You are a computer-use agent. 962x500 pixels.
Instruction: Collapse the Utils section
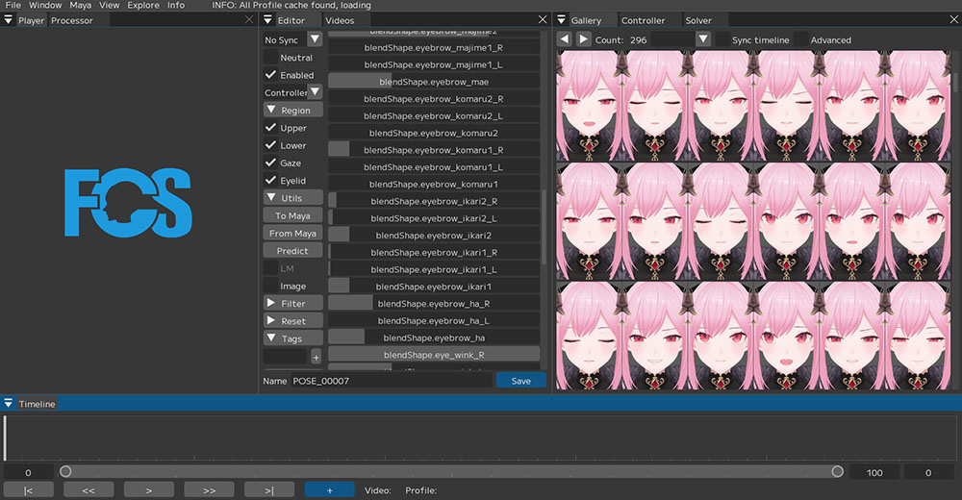pyautogui.click(x=293, y=198)
